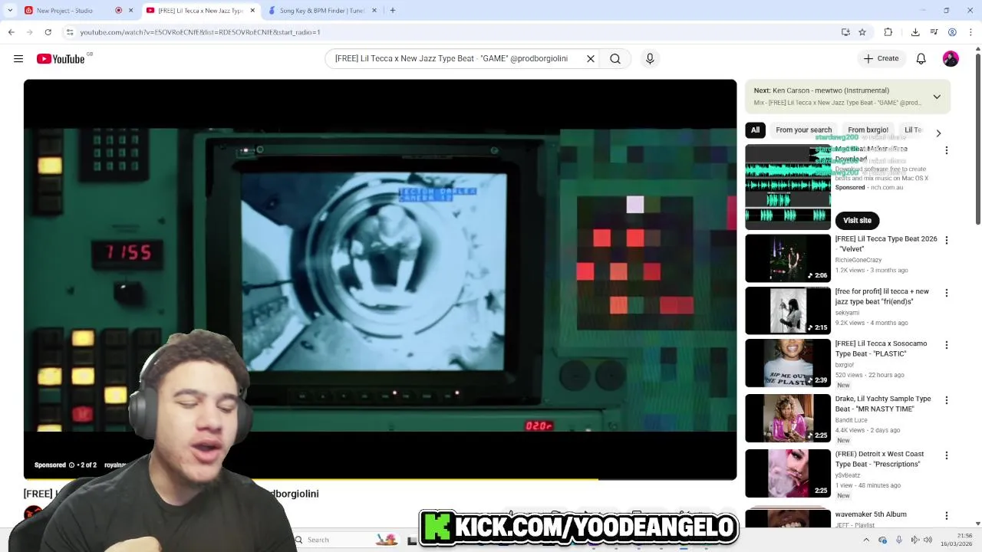
Task: Open options for the Velvet video
Action: [x=946, y=240]
